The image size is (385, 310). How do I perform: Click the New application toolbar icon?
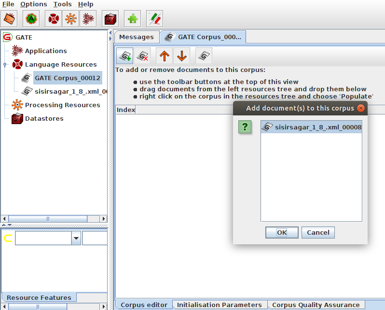point(88,19)
